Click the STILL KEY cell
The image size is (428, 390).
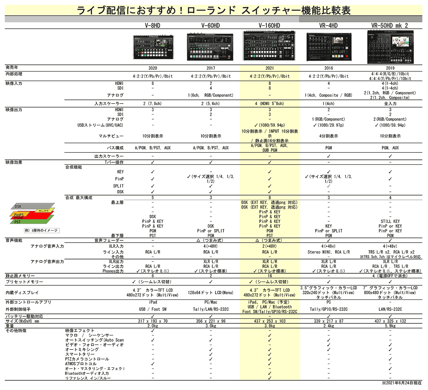[x=390, y=221]
